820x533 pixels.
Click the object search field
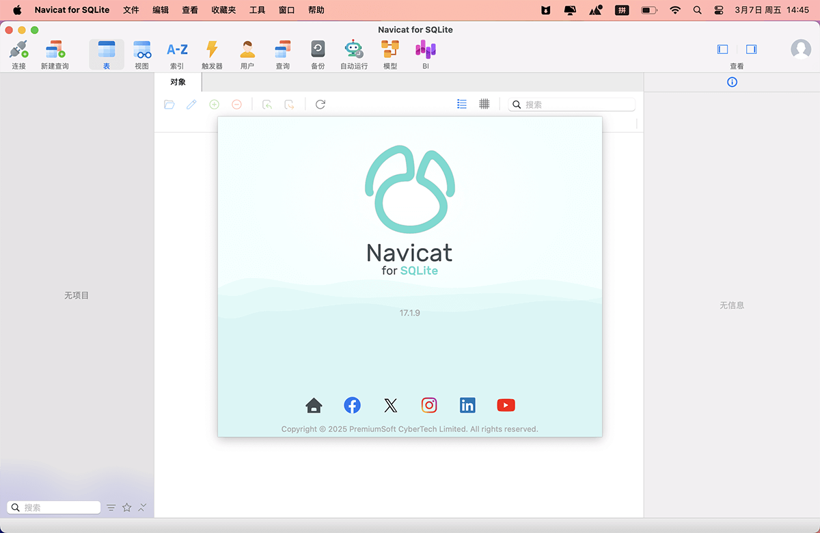pyautogui.click(x=572, y=105)
